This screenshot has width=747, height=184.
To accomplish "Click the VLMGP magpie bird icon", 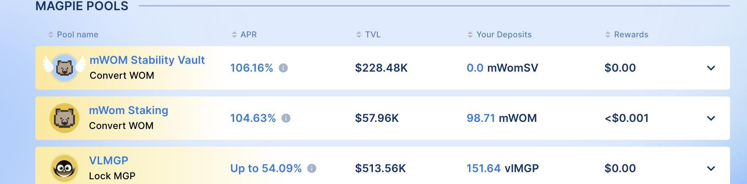I will (64, 168).
